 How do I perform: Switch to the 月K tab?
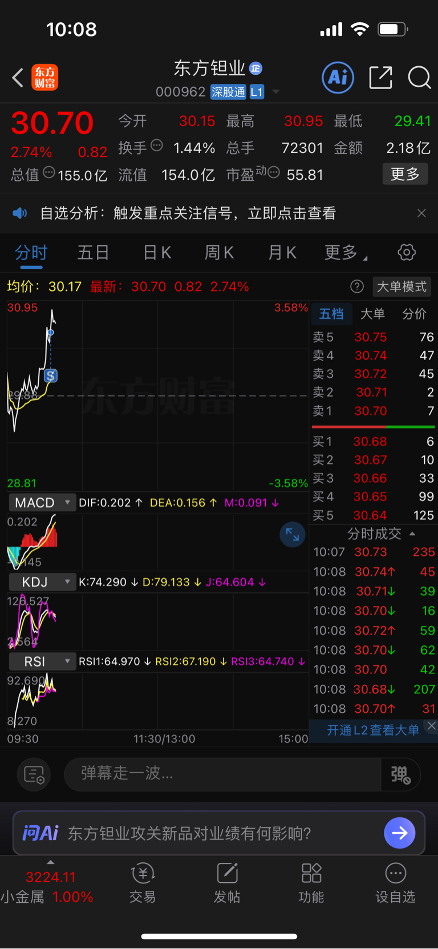(x=282, y=252)
